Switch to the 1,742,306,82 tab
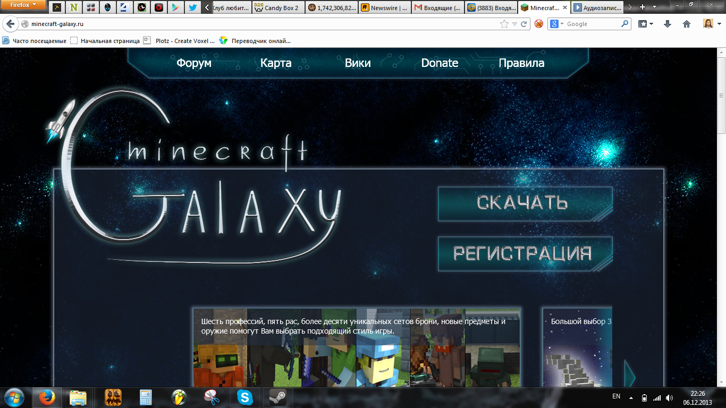Screen dimensions: 726x408 [332, 7]
